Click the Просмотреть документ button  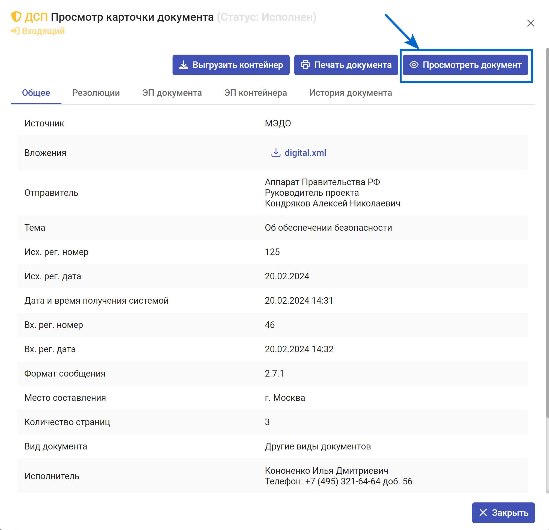click(465, 65)
